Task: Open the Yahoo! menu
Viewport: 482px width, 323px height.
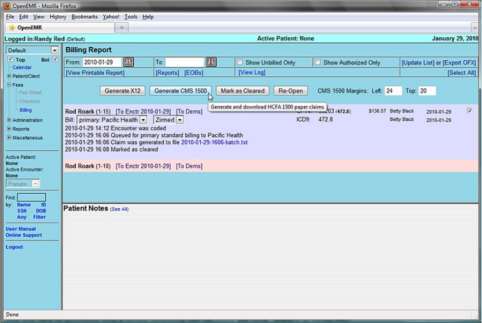Action: tap(111, 17)
